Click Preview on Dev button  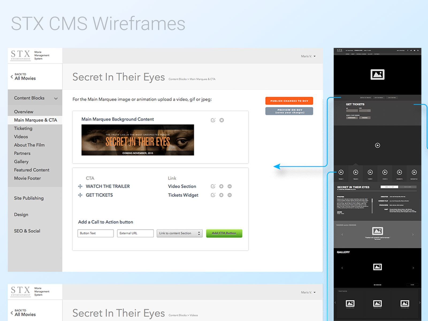(x=289, y=111)
